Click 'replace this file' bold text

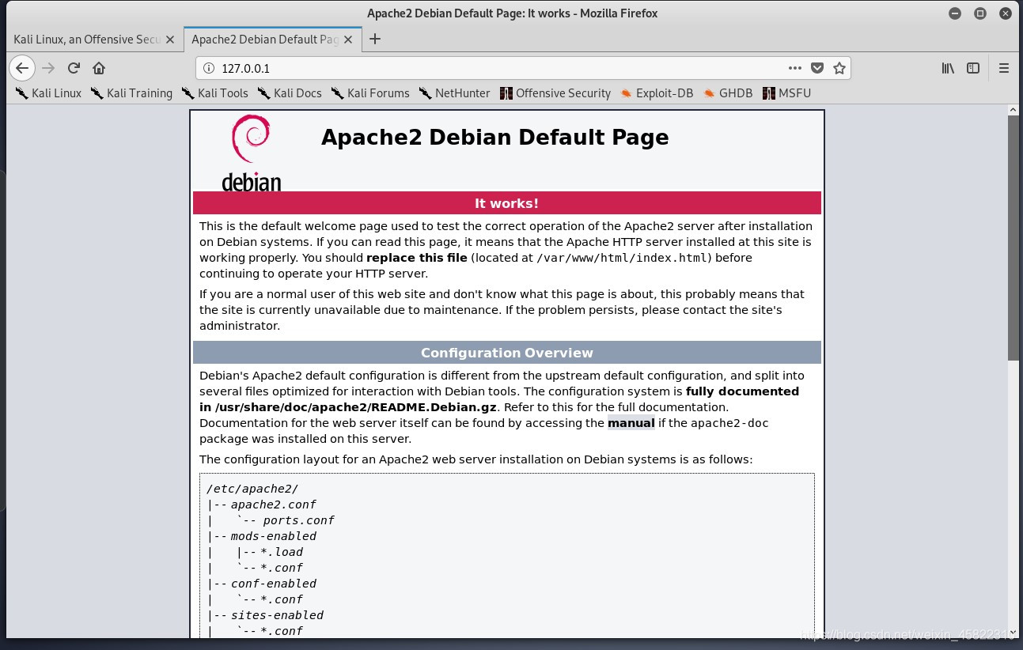tap(417, 258)
